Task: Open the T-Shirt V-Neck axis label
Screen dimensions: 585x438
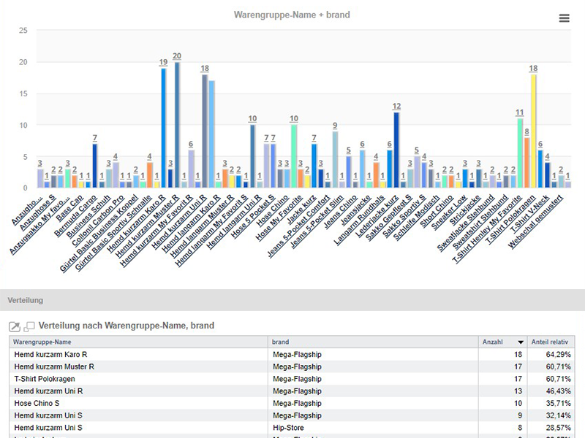Action: 529,214
